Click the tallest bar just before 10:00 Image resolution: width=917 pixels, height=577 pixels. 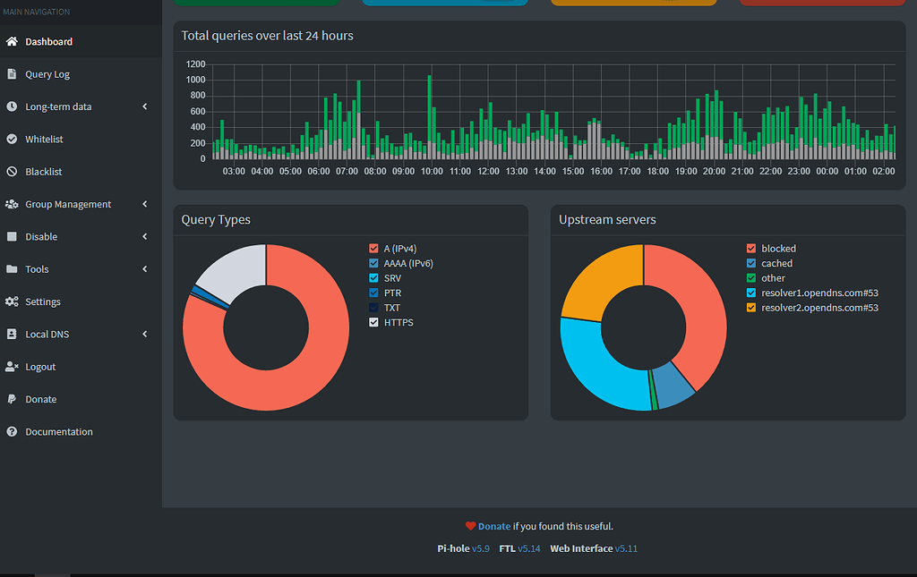pyautogui.click(x=429, y=117)
